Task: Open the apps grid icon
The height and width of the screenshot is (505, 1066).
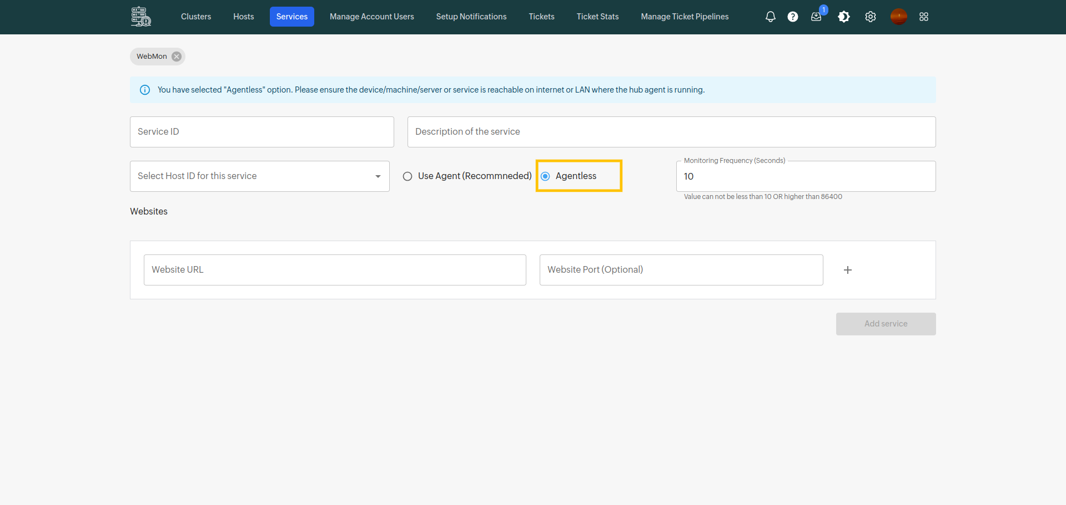Action: point(924,17)
